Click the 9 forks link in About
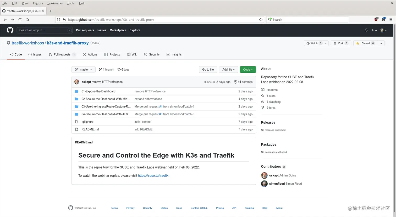This screenshot has width=396, height=217. tap(271, 108)
